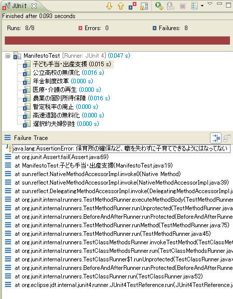The width and height of the screenshot is (233, 299).
Task: Toggle scroll lock in JUnit view
Action: [144, 6]
